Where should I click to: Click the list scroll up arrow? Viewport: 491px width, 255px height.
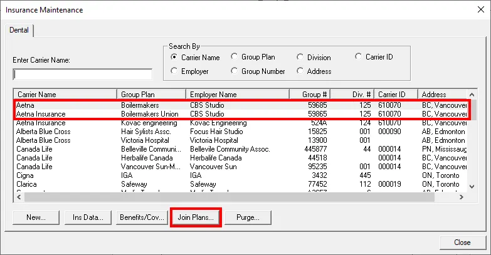coord(472,95)
